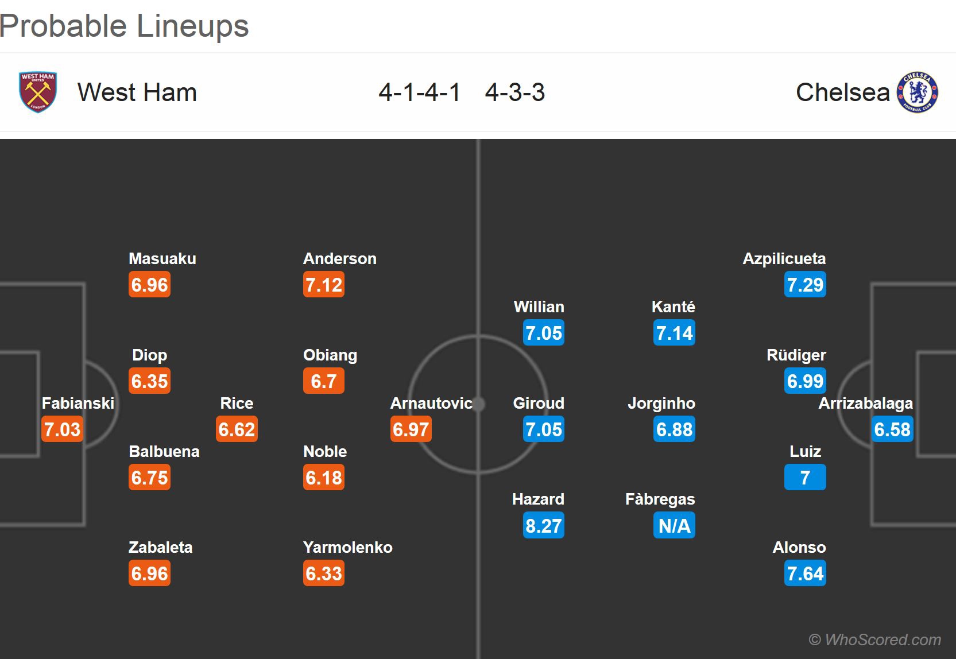Click the Chelsea club crest
Image resolution: width=956 pixels, height=659 pixels.
(x=918, y=92)
